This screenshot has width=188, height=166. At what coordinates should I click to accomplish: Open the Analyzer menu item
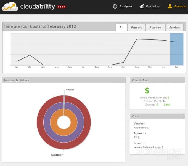pos(126,6)
